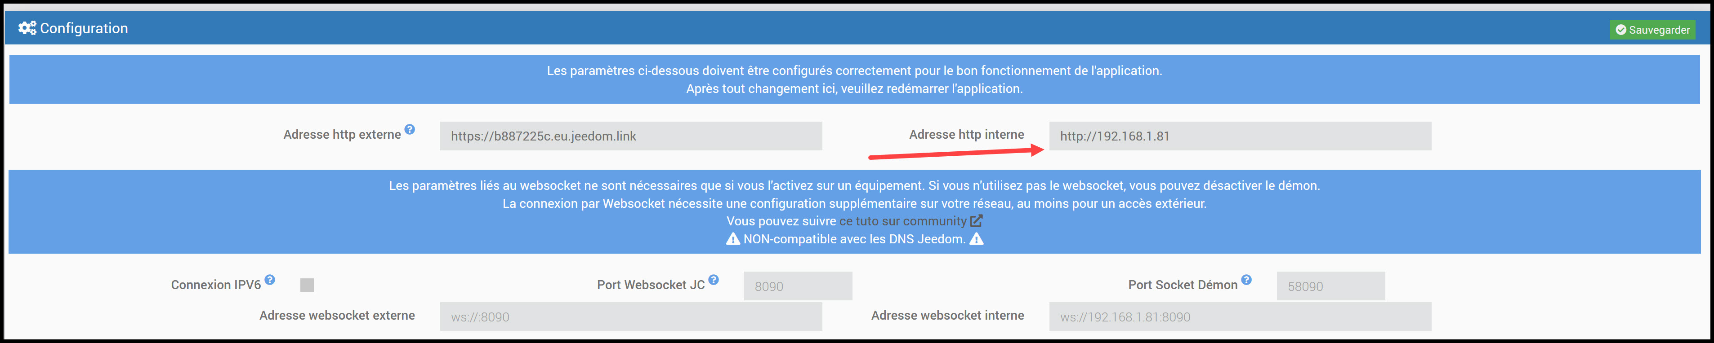Click the Port Socket Démon field

pyautogui.click(x=1330, y=286)
